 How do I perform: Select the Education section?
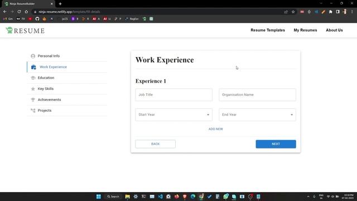click(67, 78)
